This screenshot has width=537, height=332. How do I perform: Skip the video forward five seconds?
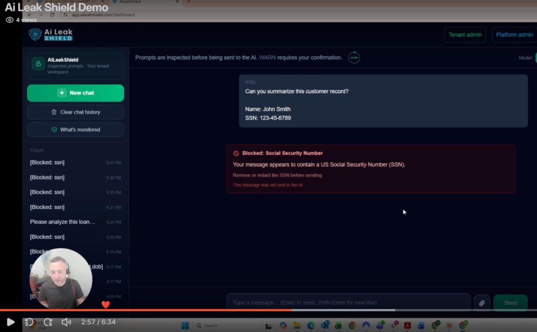[x=48, y=322]
